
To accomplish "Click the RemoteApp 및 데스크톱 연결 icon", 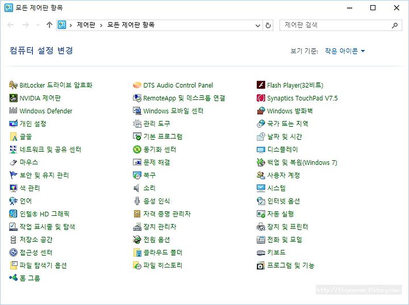I will [x=137, y=98].
